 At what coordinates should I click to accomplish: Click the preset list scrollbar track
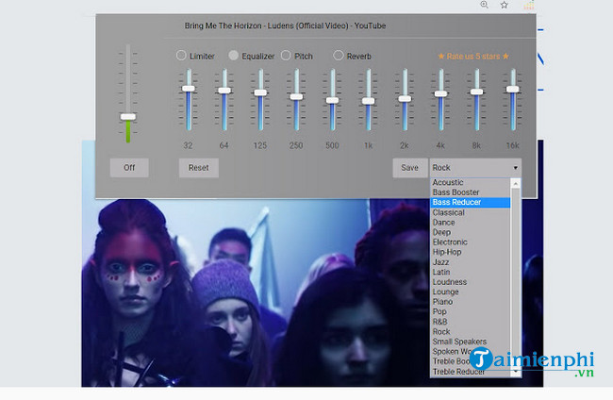516,277
